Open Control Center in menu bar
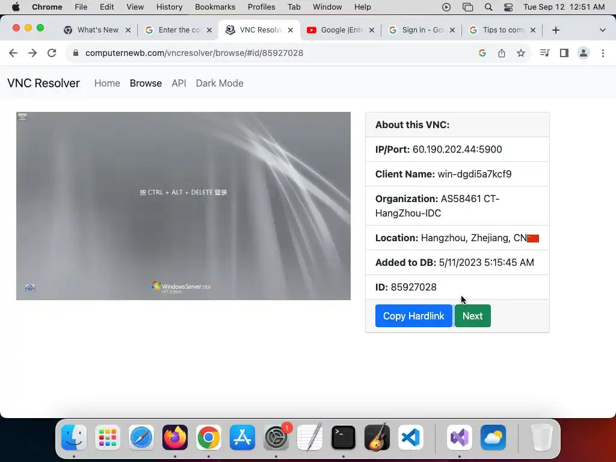The height and width of the screenshot is (462, 616). click(508, 7)
